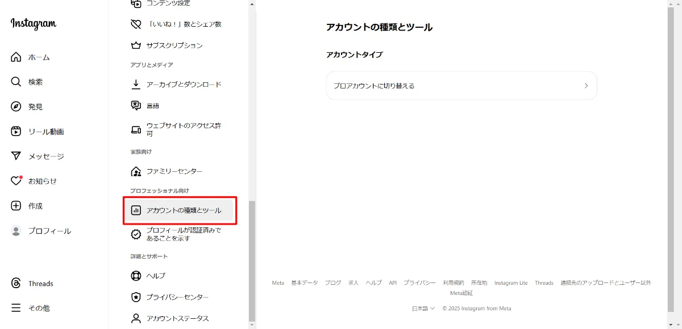This screenshot has width=682, height=329.
Task: Click the chart icon for アカウントの種類とツール
Action: pos(136,210)
